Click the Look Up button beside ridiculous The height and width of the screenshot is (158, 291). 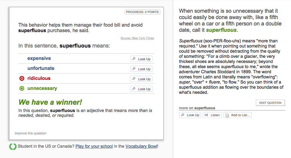click(x=141, y=79)
